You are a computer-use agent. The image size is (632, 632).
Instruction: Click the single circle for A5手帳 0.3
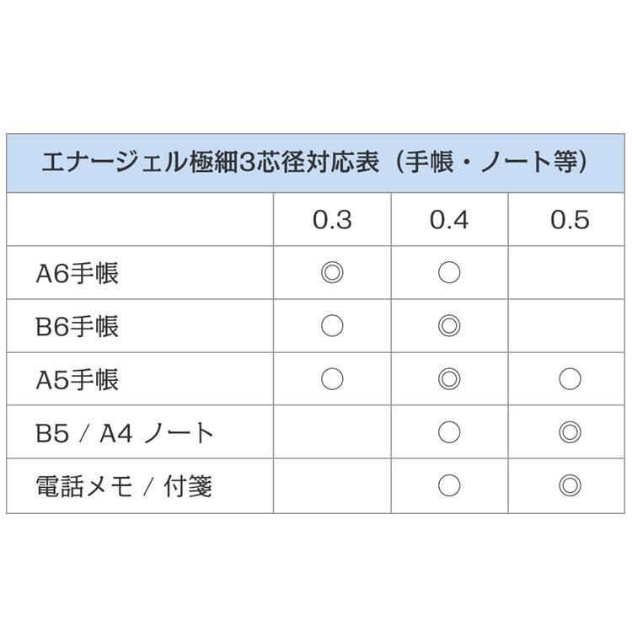coord(332,379)
